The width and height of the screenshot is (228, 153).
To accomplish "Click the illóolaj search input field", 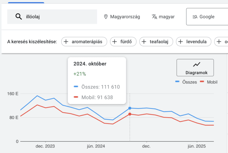I will point(57,17).
